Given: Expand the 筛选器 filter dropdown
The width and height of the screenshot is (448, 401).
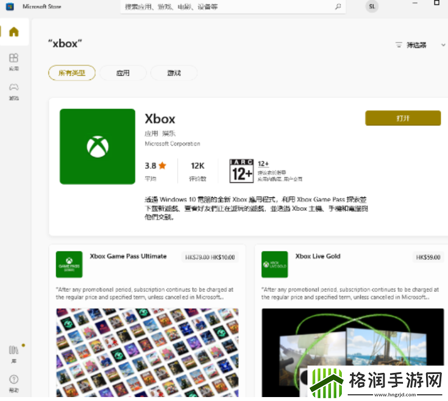Looking at the screenshot, I should point(419,45).
